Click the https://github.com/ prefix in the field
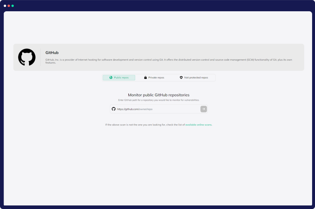The height and width of the screenshot is (209, 315). [127, 109]
